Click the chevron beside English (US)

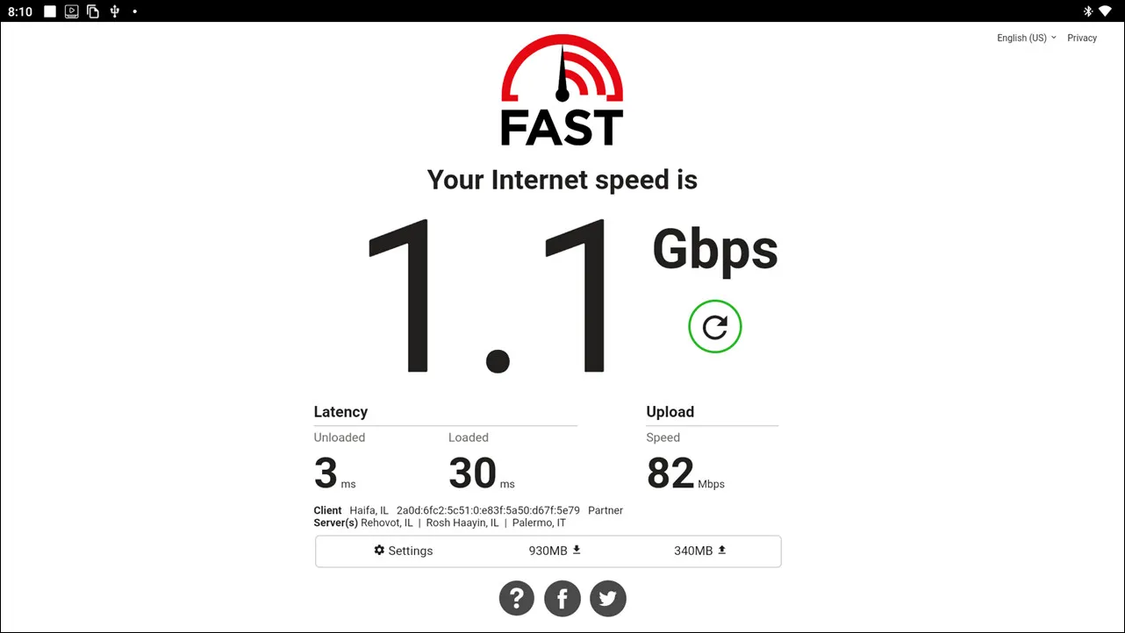point(1054,38)
